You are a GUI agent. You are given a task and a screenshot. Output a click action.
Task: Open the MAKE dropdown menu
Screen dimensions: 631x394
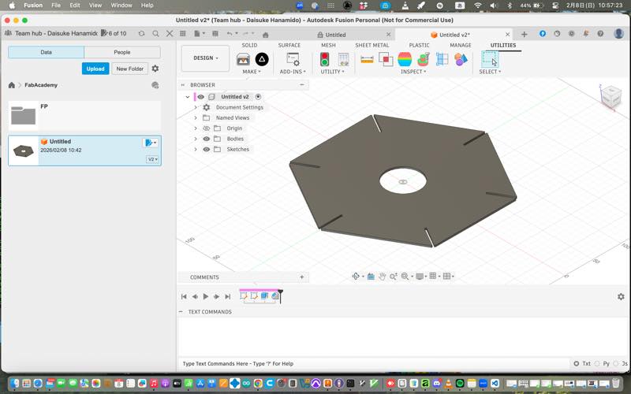(x=252, y=72)
